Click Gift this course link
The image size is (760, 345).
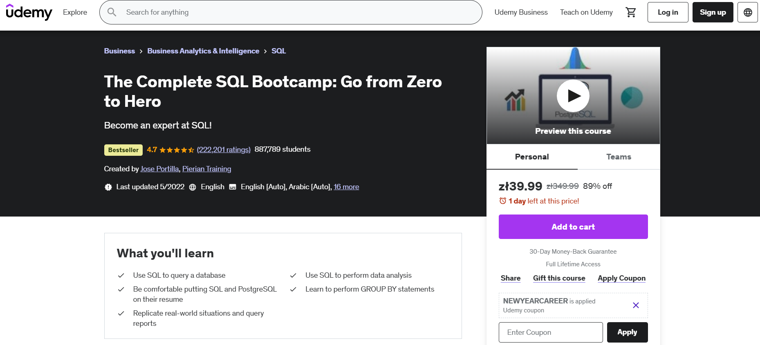pos(559,278)
